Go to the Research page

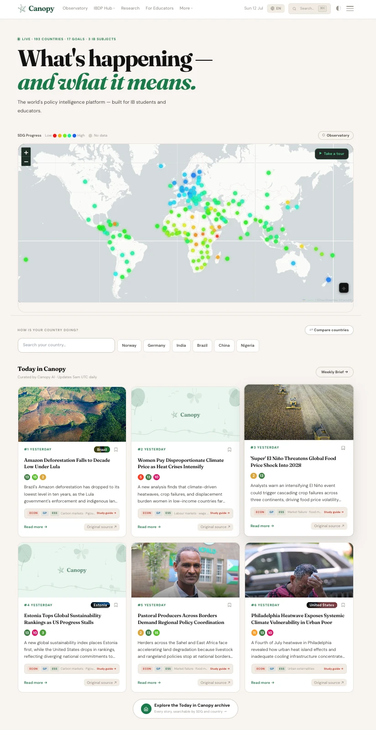coord(130,8)
